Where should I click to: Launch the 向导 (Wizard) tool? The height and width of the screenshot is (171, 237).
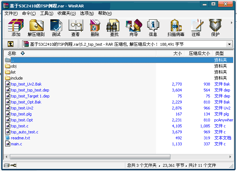coord(134,28)
